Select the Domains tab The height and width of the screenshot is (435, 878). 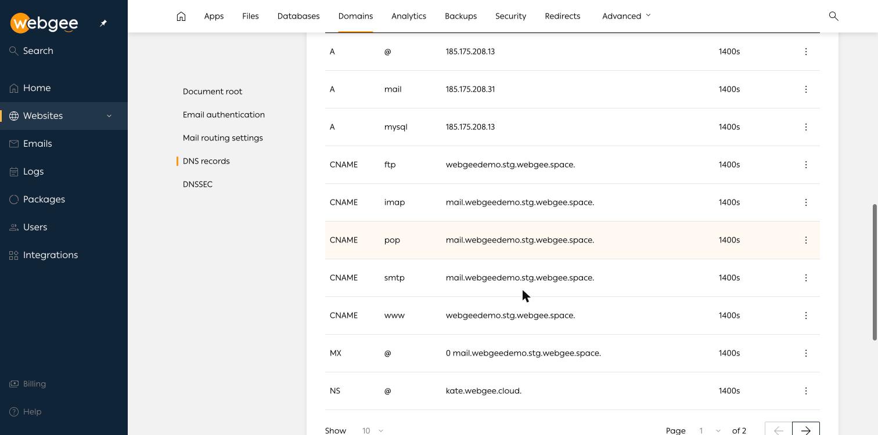[355, 16]
